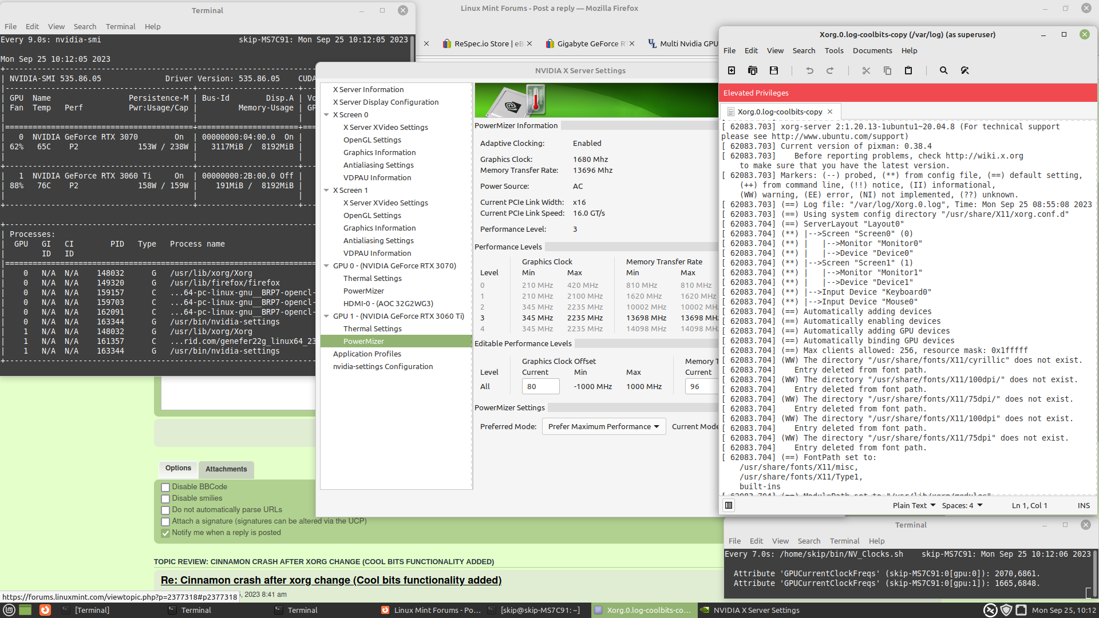Image resolution: width=1099 pixels, height=618 pixels.
Task: Open the Documents menu in text editor
Action: click(872, 50)
